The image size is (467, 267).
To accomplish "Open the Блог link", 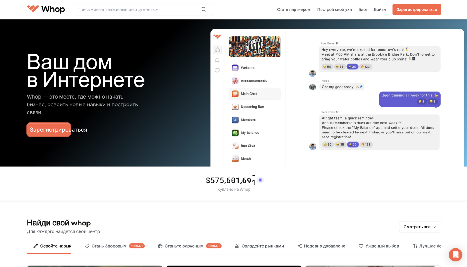I will tap(363, 9).
